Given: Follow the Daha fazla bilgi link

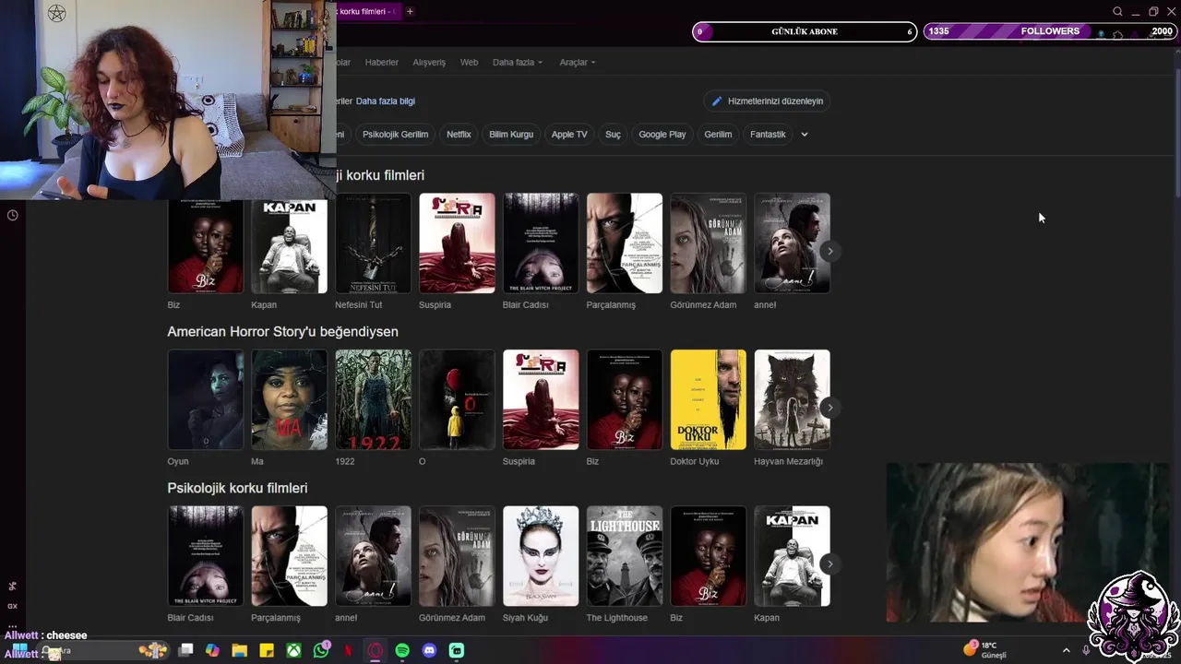Looking at the screenshot, I should click(x=386, y=101).
